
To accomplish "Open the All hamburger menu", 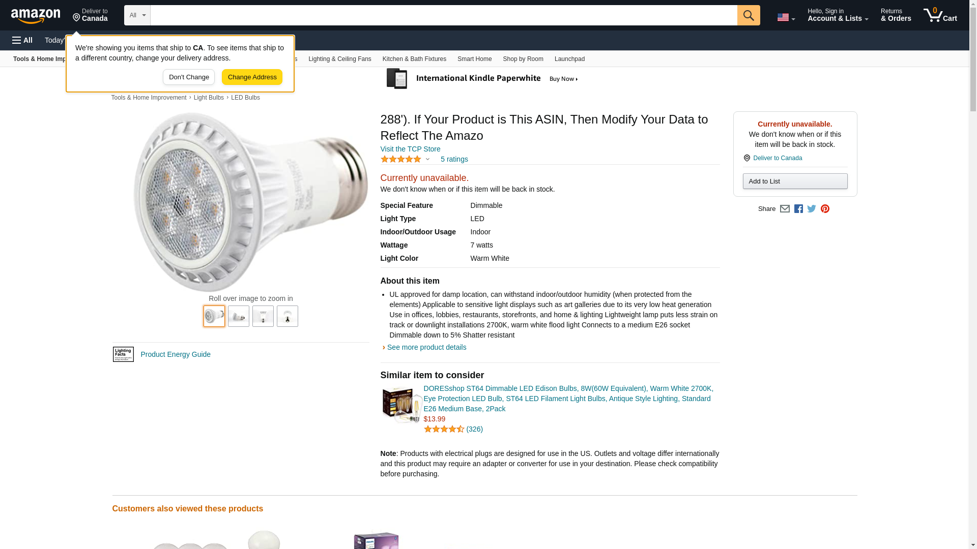I will [x=22, y=40].
